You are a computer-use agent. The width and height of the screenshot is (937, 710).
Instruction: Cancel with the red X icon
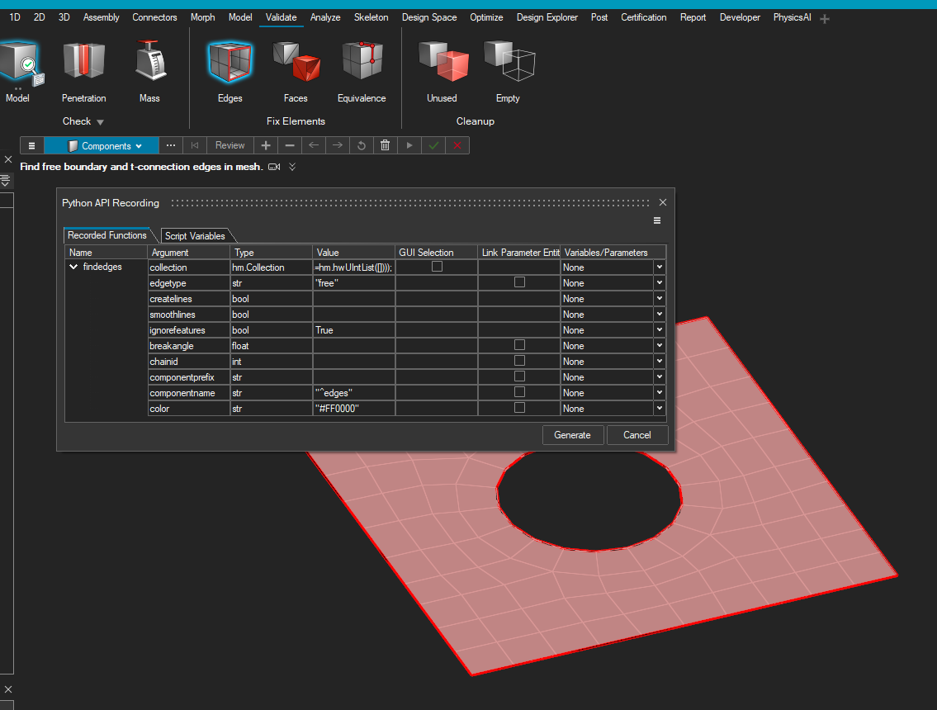(x=457, y=145)
